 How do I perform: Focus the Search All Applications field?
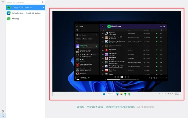pos(26,2)
